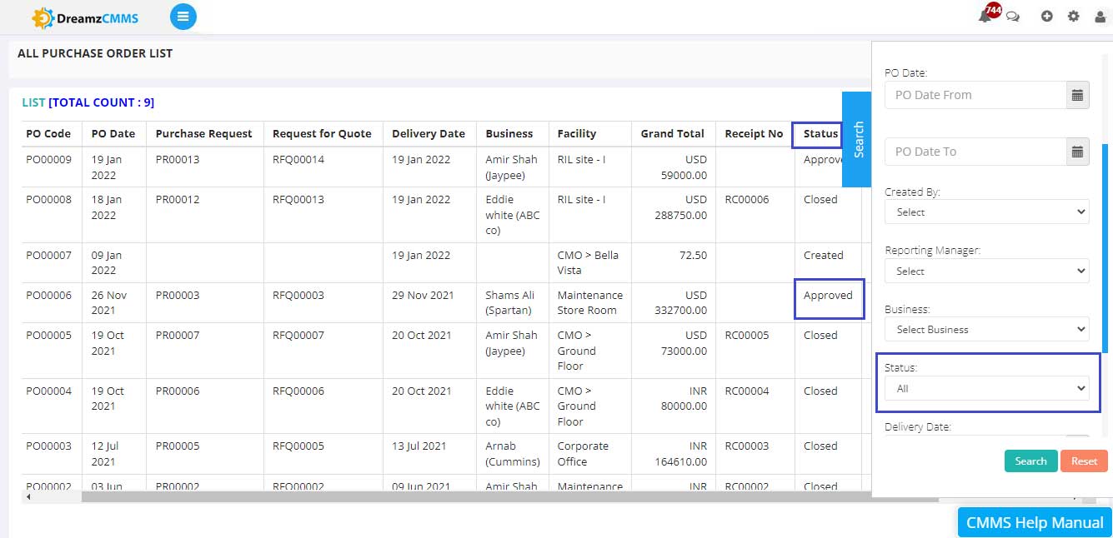
Task: Click Arnab (Cummins) business cell
Action: (x=513, y=453)
